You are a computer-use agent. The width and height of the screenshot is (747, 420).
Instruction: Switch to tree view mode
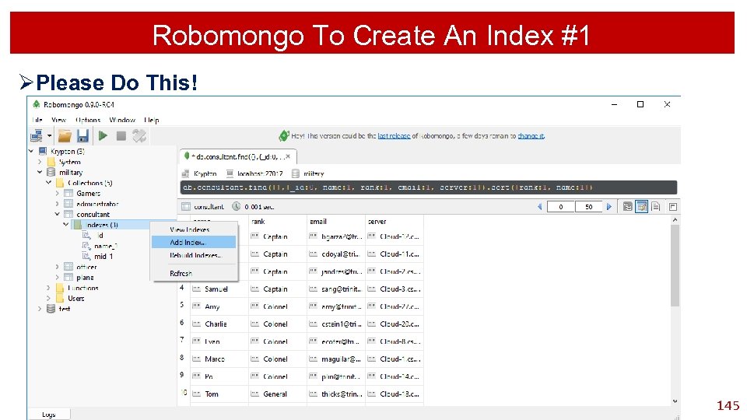point(628,207)
